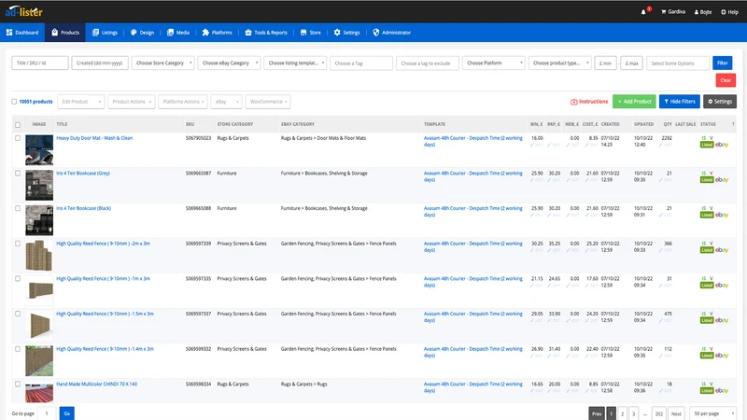This screenshot has height=420, width=747.
Task: Click eBay logo for Iris Bookcase (Grey)
Action: 721,180
